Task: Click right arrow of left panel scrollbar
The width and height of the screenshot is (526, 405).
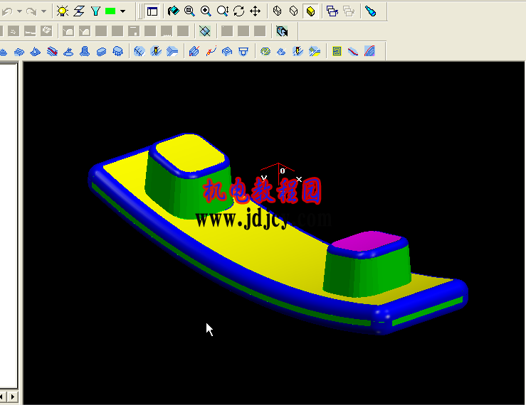Action: [12, 396]
